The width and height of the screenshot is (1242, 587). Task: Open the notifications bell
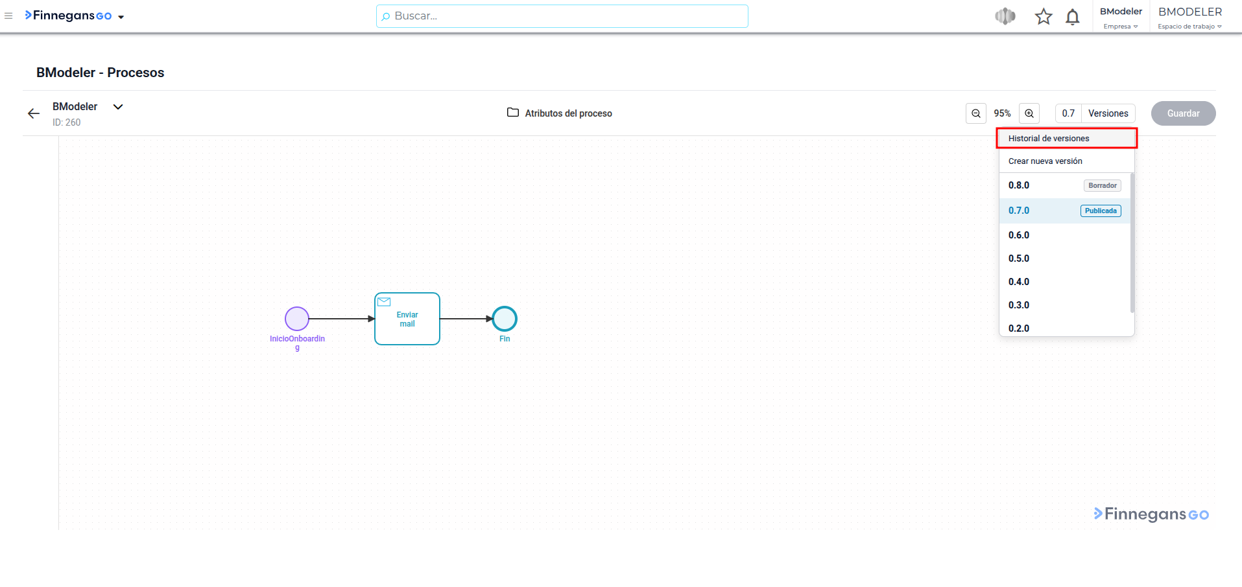click(x=1073, y=17)
